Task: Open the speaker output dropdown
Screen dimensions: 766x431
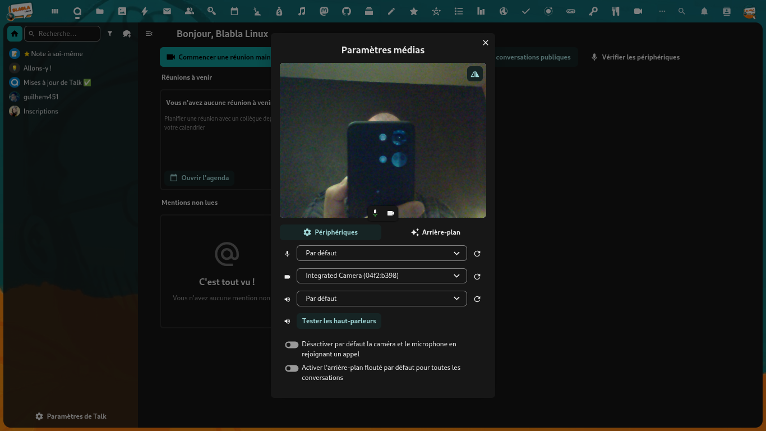Action: pos(381,299)
